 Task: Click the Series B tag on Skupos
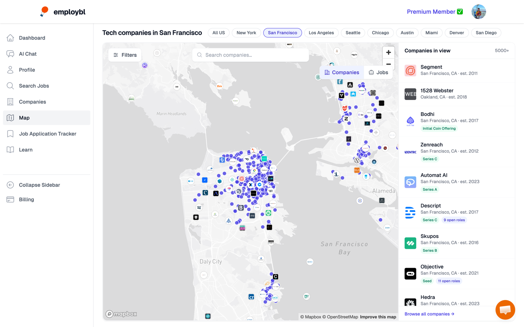coord(430,251)
